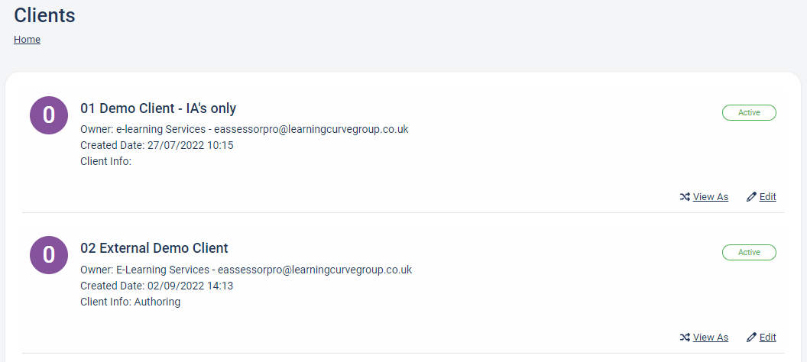
Task: Open View As link for 01 Demo Client
Action: (710, 197)
